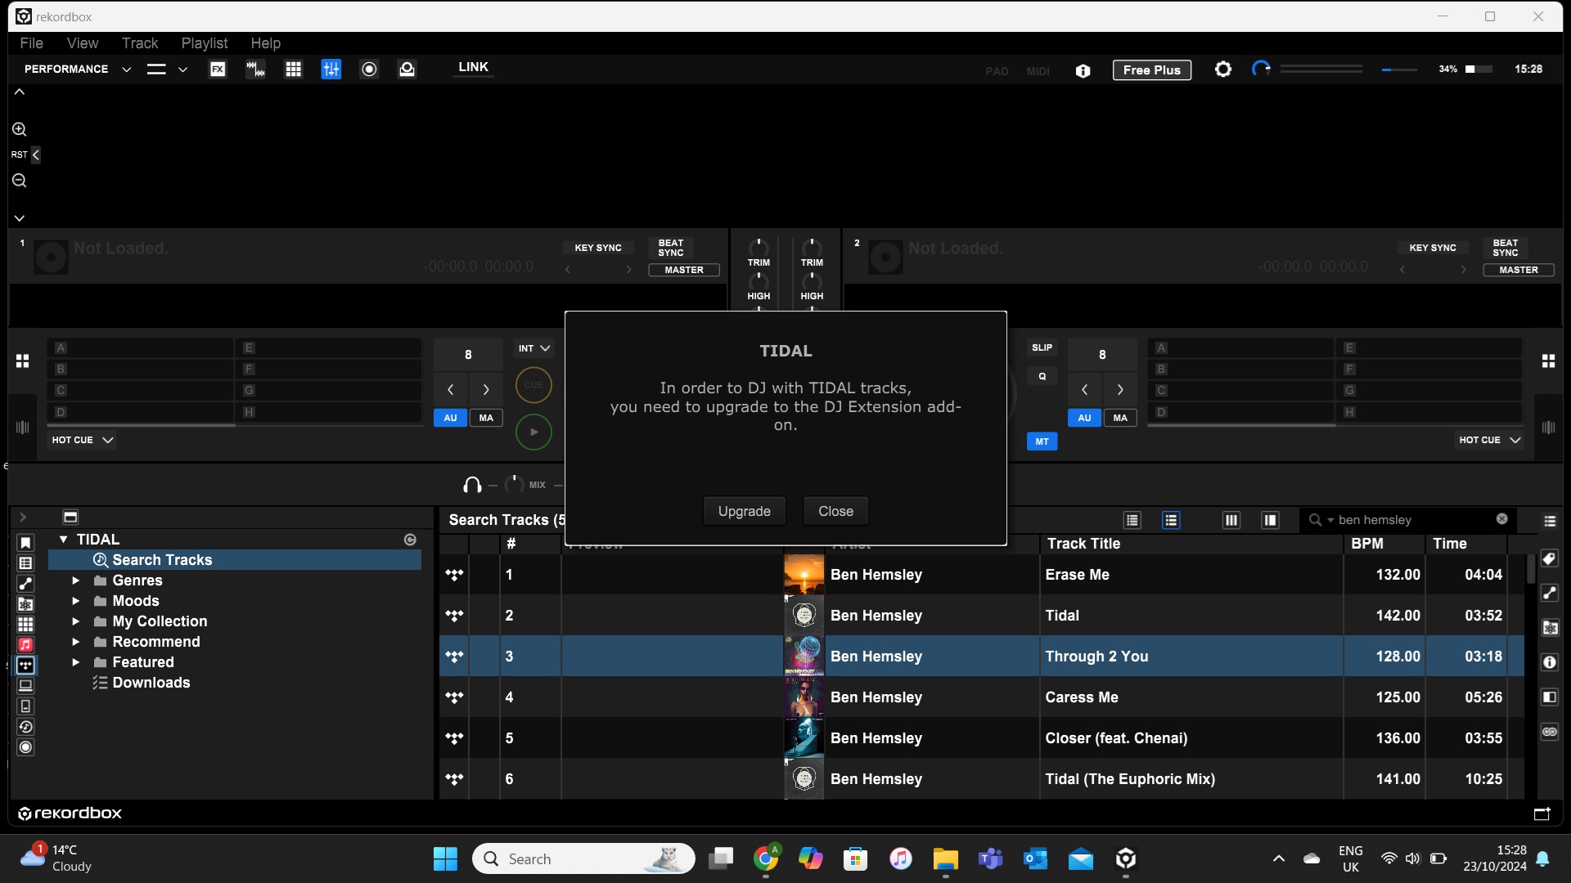
Task: Open the Track menu
Action: 140,43
